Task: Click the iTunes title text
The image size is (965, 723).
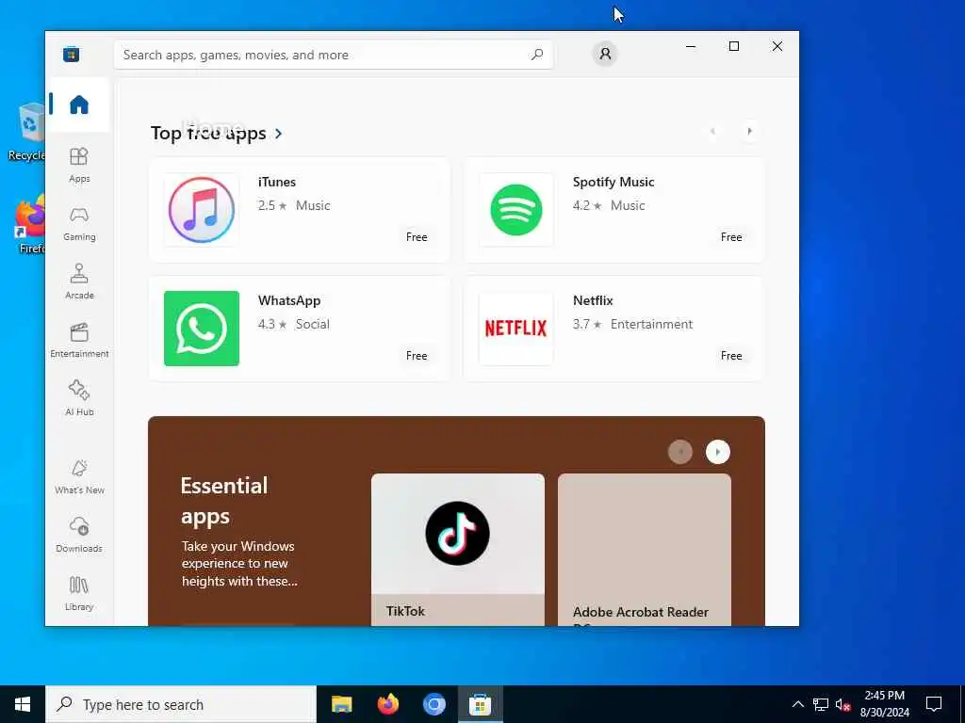Action: [277, 182]
